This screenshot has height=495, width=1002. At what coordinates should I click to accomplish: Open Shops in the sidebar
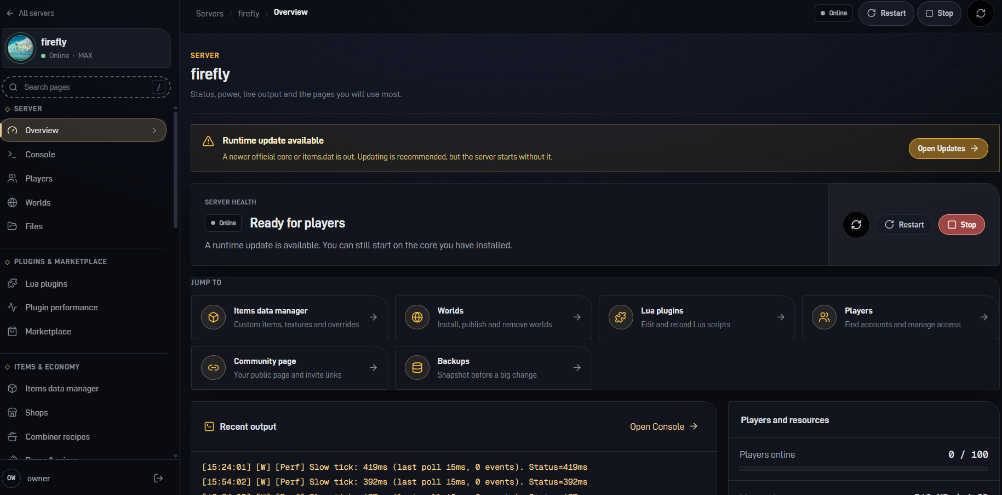83,413
